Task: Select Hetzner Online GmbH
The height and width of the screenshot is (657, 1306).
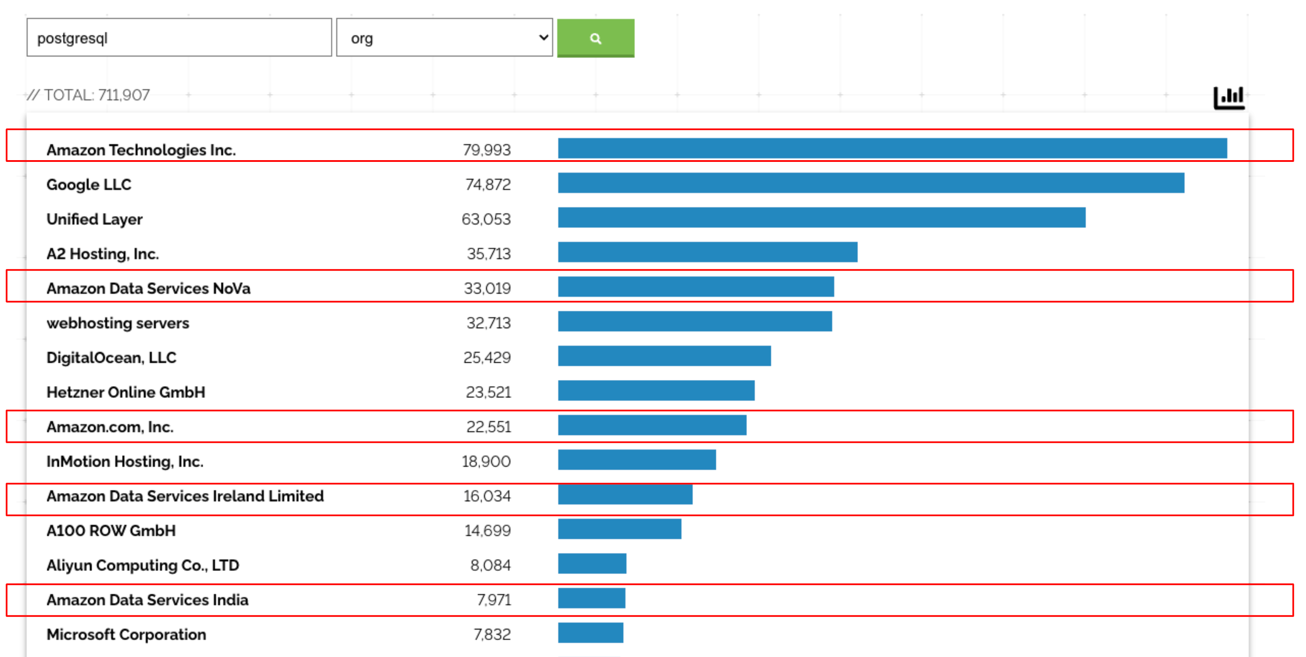Action: pyautogui.click(x=126, y=392)
